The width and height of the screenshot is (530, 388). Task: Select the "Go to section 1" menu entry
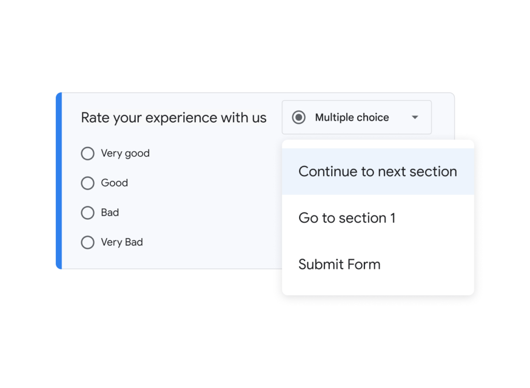347,218
